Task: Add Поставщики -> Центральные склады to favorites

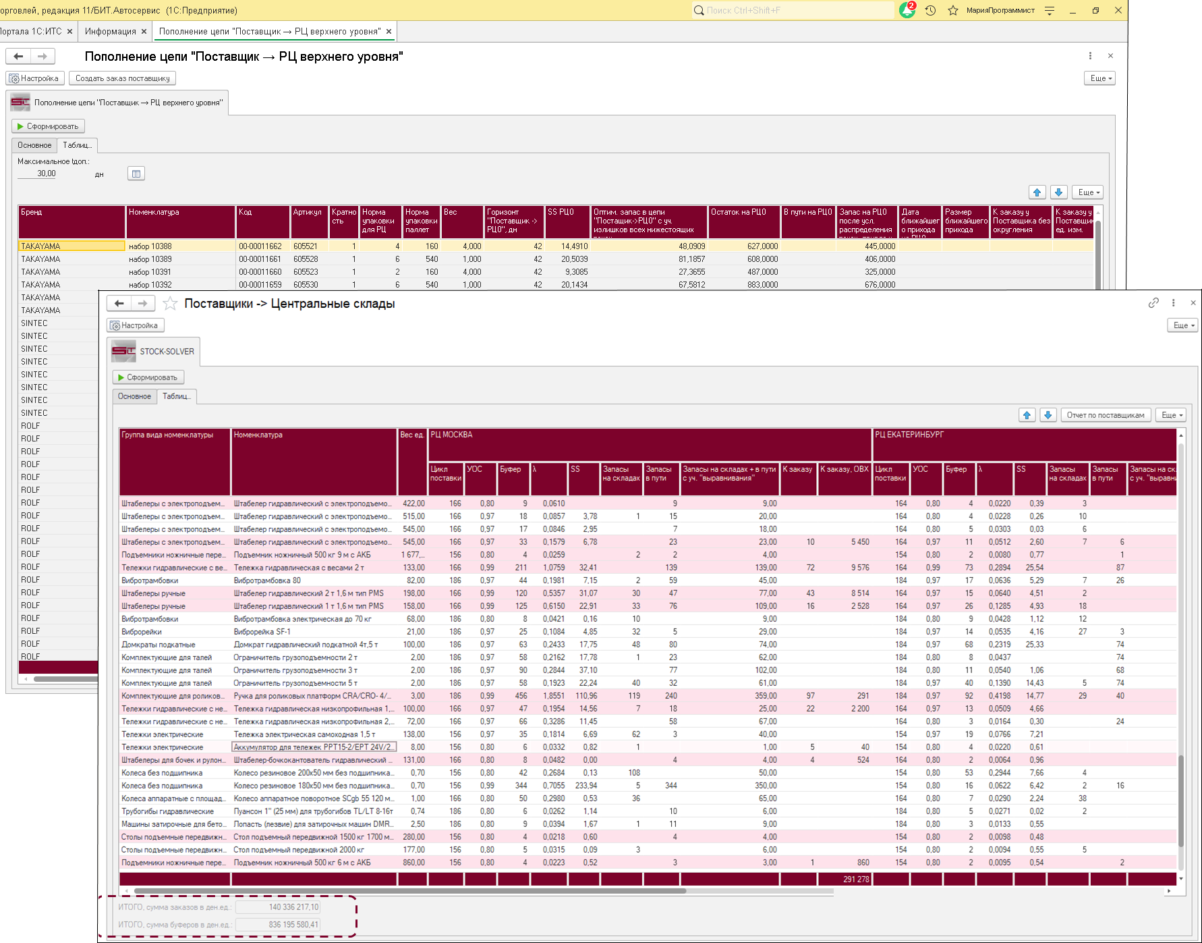Action: pyautogui.click(x=170, y=304)
